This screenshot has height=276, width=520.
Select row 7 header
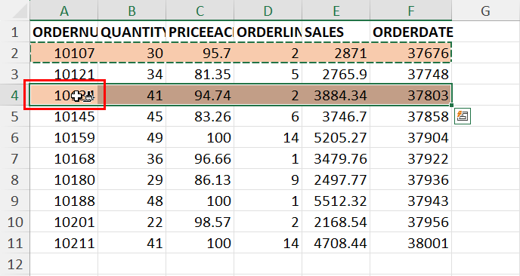[15, 159]
